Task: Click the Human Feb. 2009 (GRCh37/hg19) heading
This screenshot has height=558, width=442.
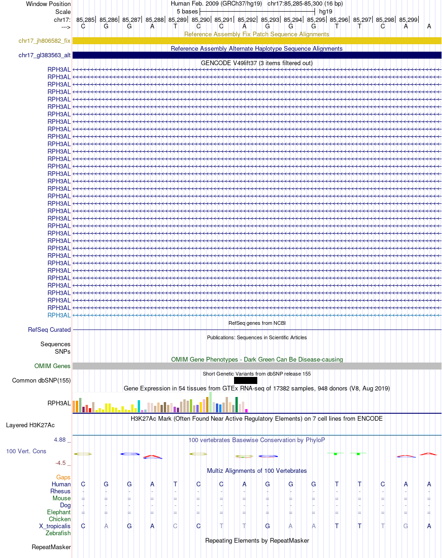Action: click(x=216, y=4)
